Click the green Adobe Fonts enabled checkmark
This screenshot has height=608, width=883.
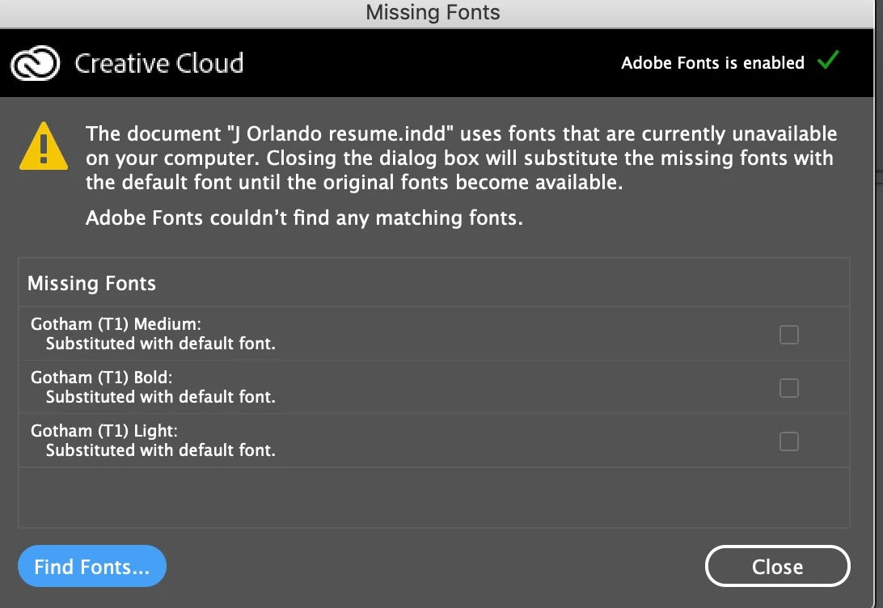pyautogui.click(x=828, y=60)
